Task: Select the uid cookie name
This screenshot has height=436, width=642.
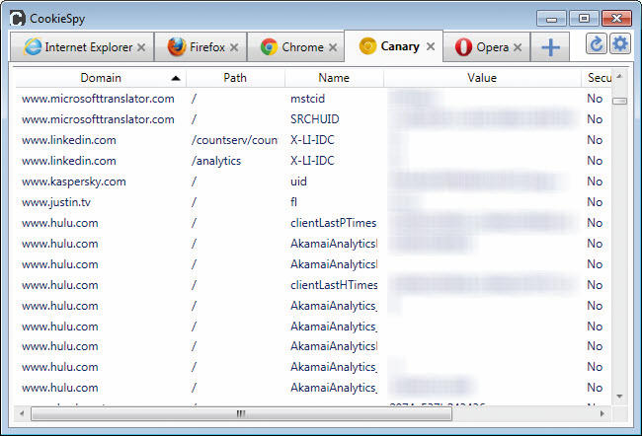Action: click(x=298, y=182)
